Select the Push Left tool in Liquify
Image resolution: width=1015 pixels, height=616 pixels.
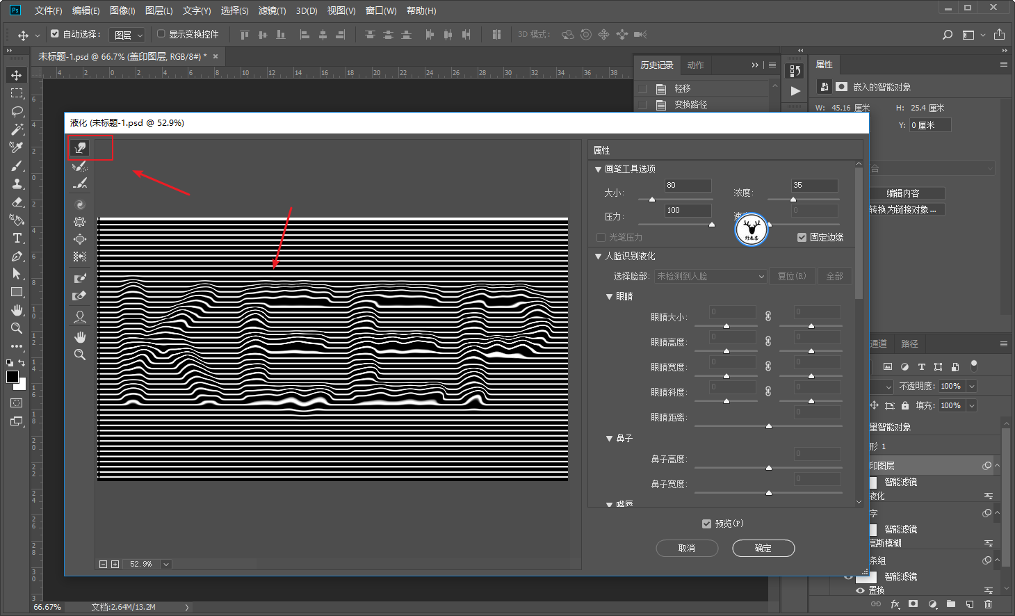pyautogui.click(x=80, y=257)
